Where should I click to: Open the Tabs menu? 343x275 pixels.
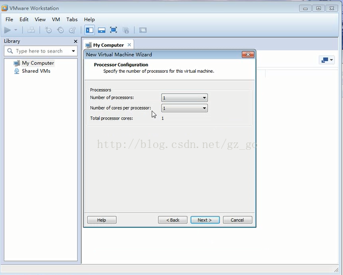(x=72, y=20)
